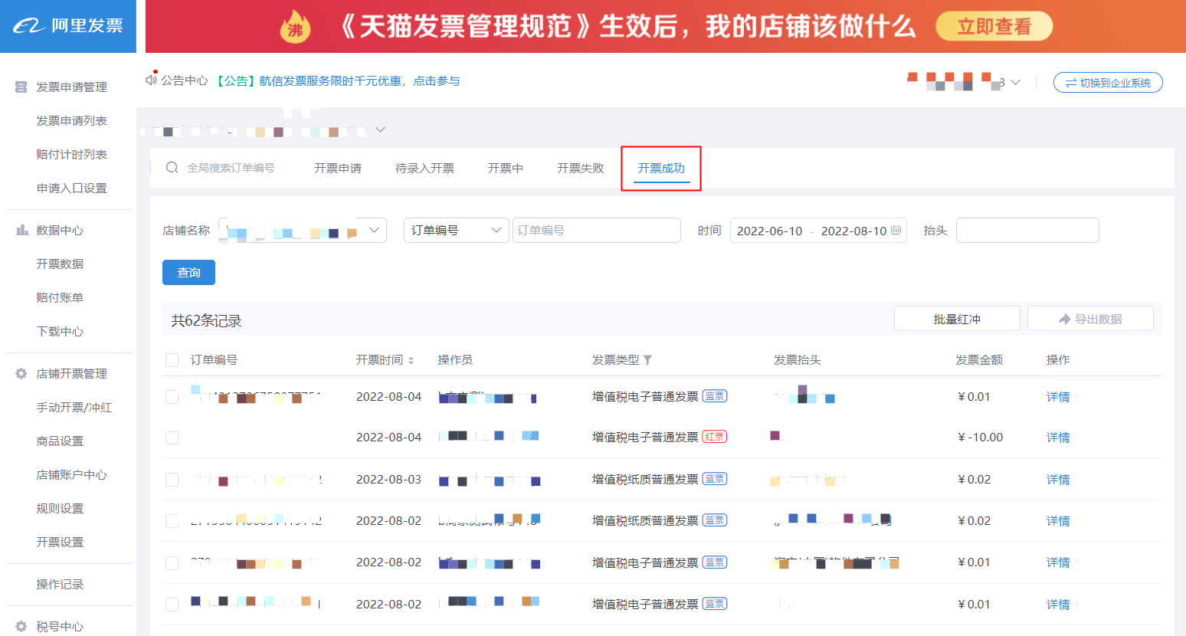The height and width of the screenshot is (636, 1186).
Task: Click the 蓝票 tag on the first row
Action: (715, 396)
